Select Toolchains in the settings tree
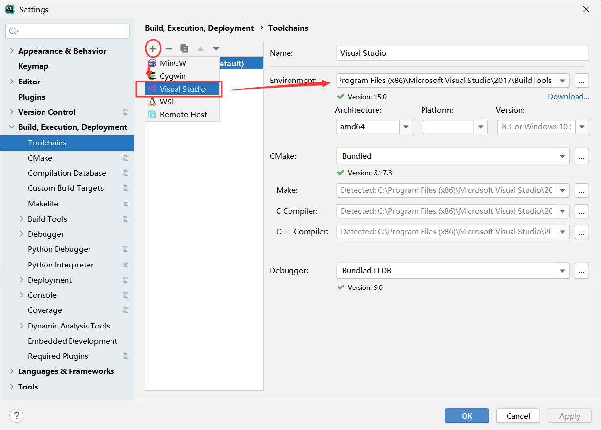This screenshot has height=430, width=601. coord(67,143)
